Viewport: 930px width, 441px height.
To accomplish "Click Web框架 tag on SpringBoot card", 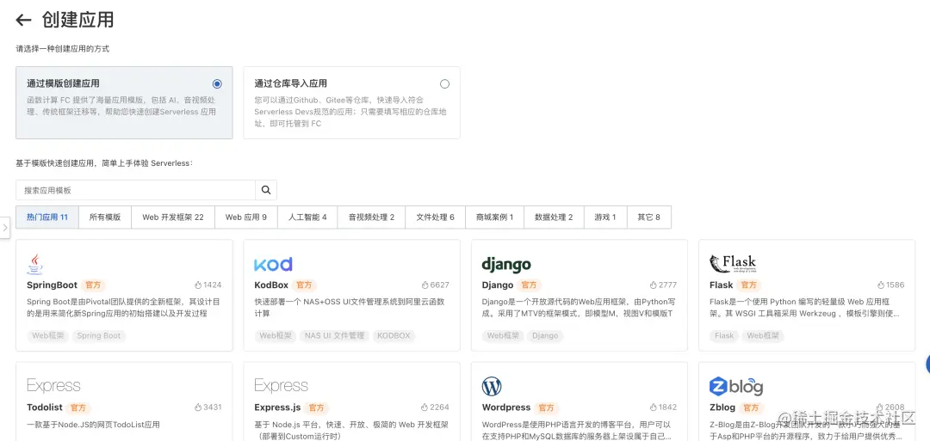I will pos(47,335).
